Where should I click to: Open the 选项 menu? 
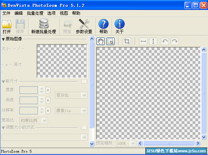[x=51, y=13]
